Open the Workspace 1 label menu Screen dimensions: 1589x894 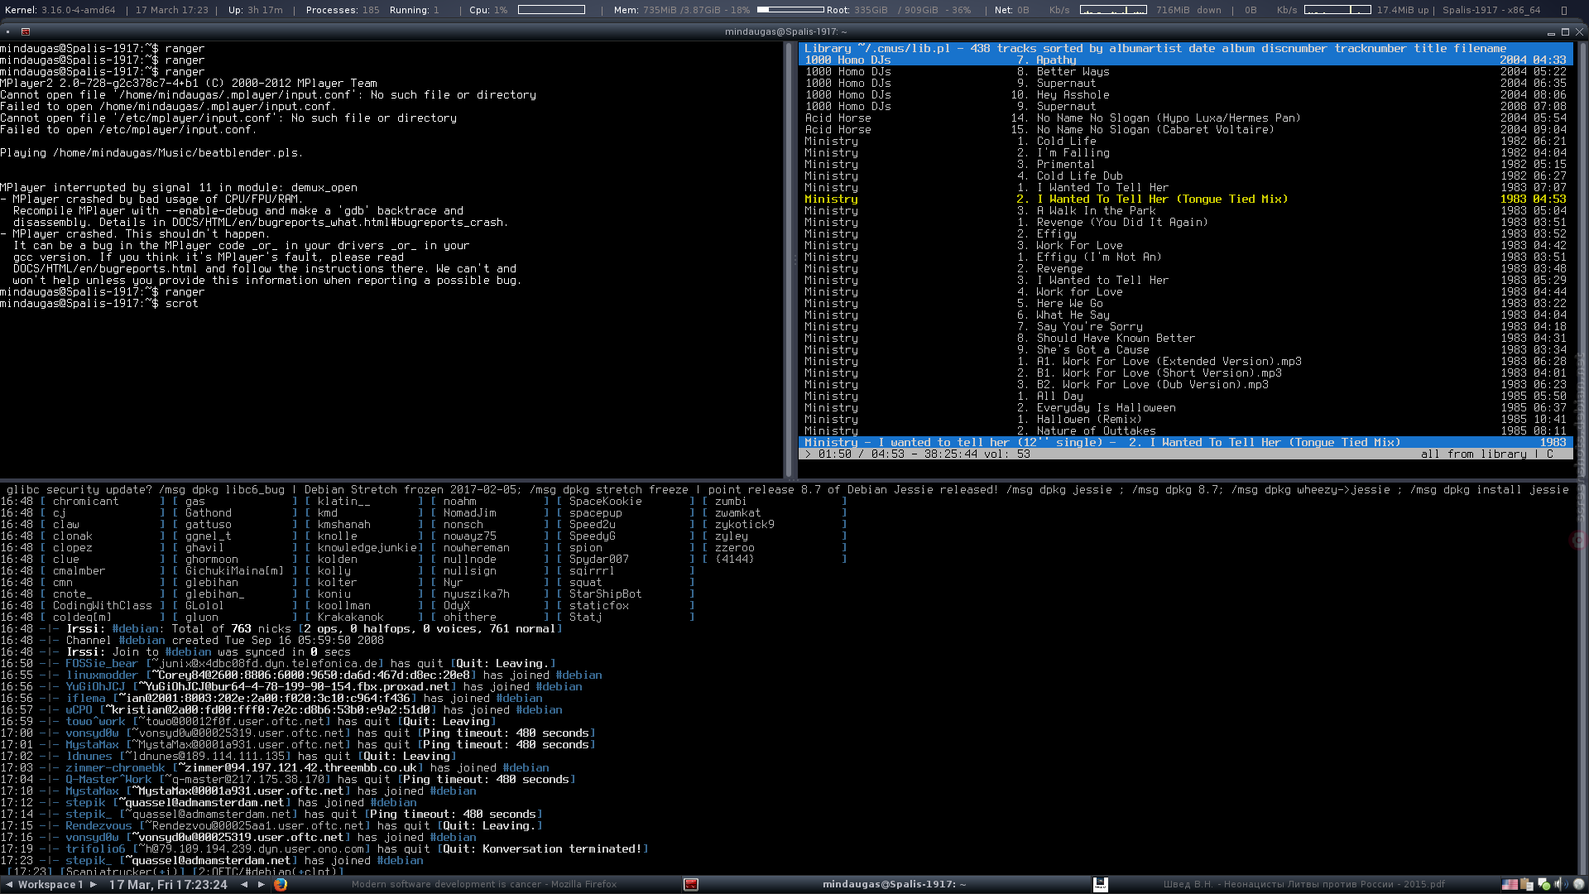(x=50, y=884)
